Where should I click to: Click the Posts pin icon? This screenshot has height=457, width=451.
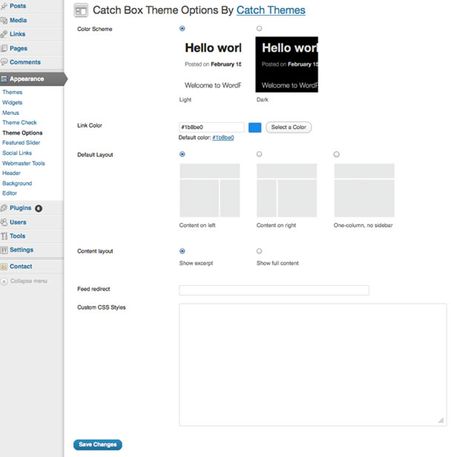pos(4,6)
